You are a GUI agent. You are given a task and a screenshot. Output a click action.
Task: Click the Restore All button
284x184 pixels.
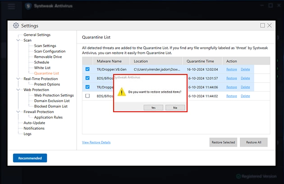(x=253, y=142)
